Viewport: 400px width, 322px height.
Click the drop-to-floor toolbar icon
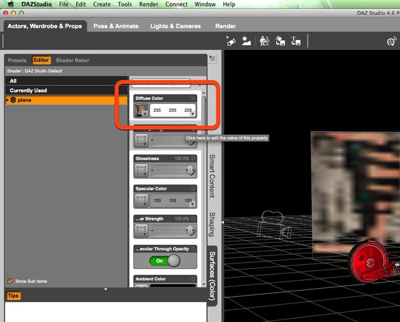coord(296,41)
